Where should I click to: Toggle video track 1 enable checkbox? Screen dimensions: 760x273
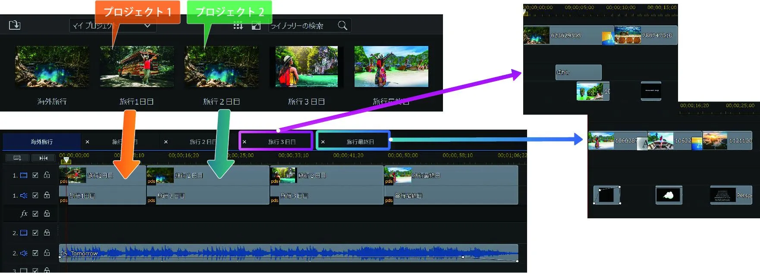pyautogui.click(x=35, y=175)
